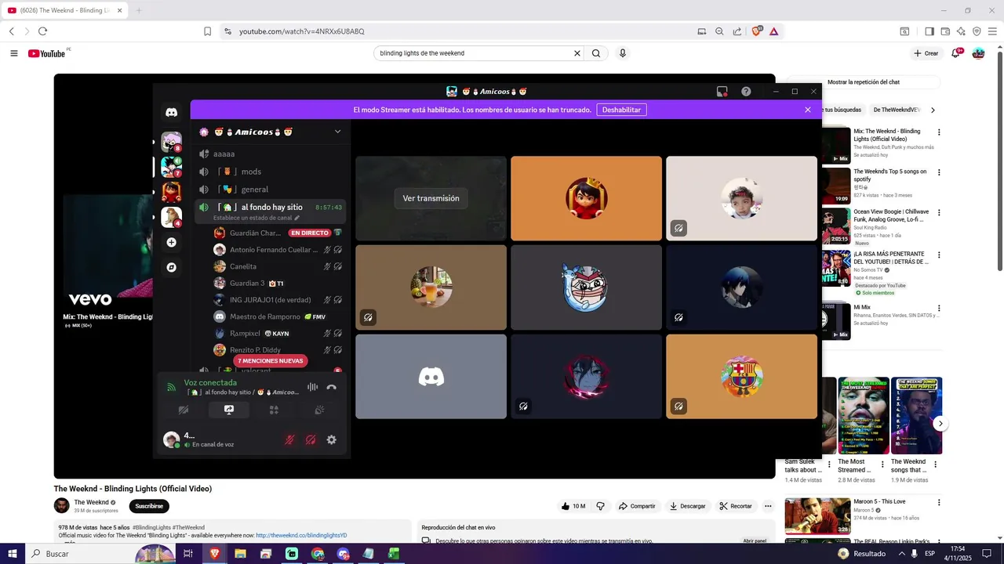This screenshot has height=564, width=1004.
Task: Open soundboard icon in voice panel
Action: coord(319,410)
